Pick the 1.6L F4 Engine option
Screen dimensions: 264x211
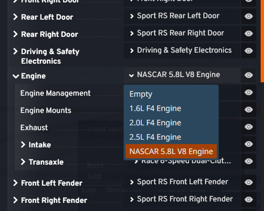click(x=171, y=108)
